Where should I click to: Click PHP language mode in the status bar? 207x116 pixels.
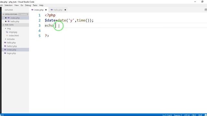[x=200, y=115]
